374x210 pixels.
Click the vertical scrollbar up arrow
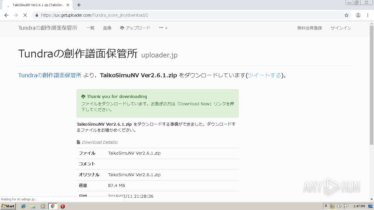371,23
